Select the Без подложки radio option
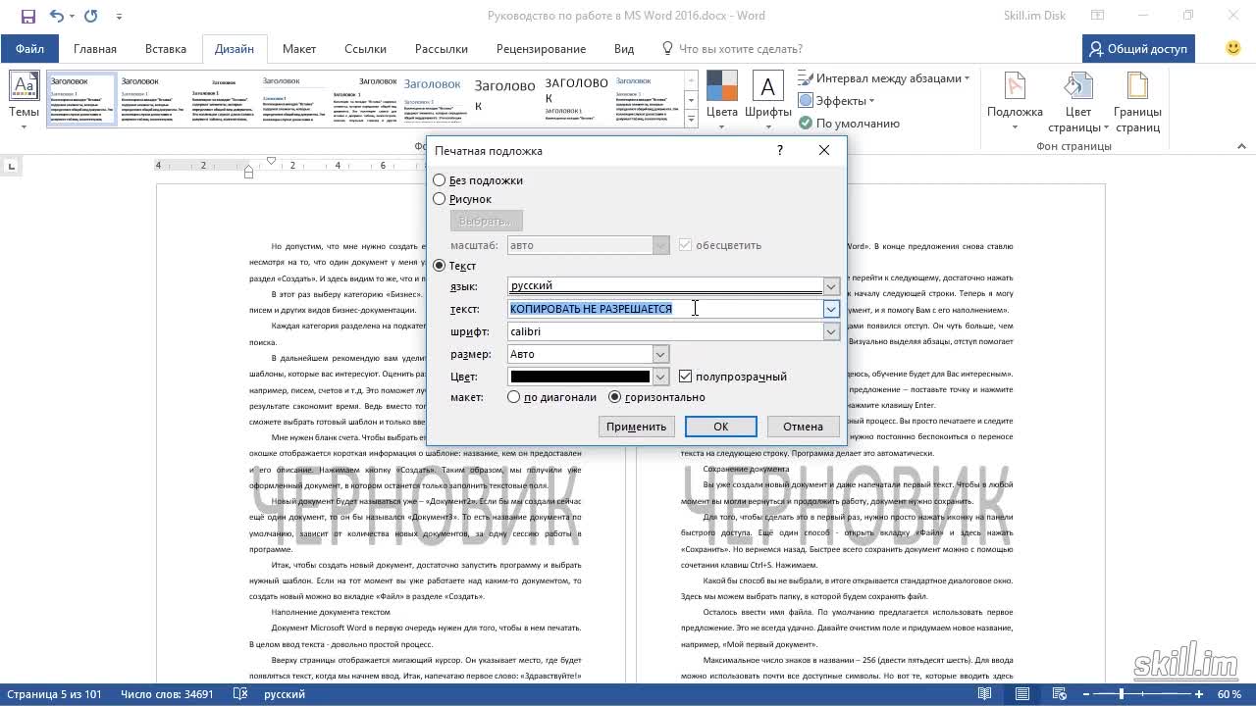The image size is (1256, 706). (x=440, y=180)
